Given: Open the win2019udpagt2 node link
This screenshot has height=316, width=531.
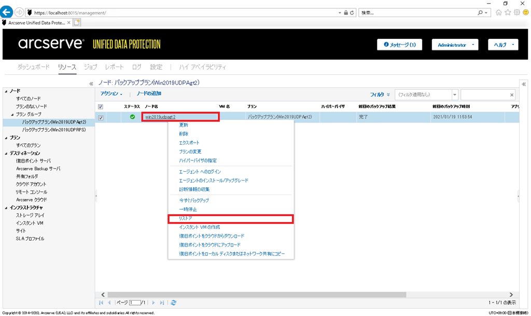Looking at the screenshot, I should point(160,117).
